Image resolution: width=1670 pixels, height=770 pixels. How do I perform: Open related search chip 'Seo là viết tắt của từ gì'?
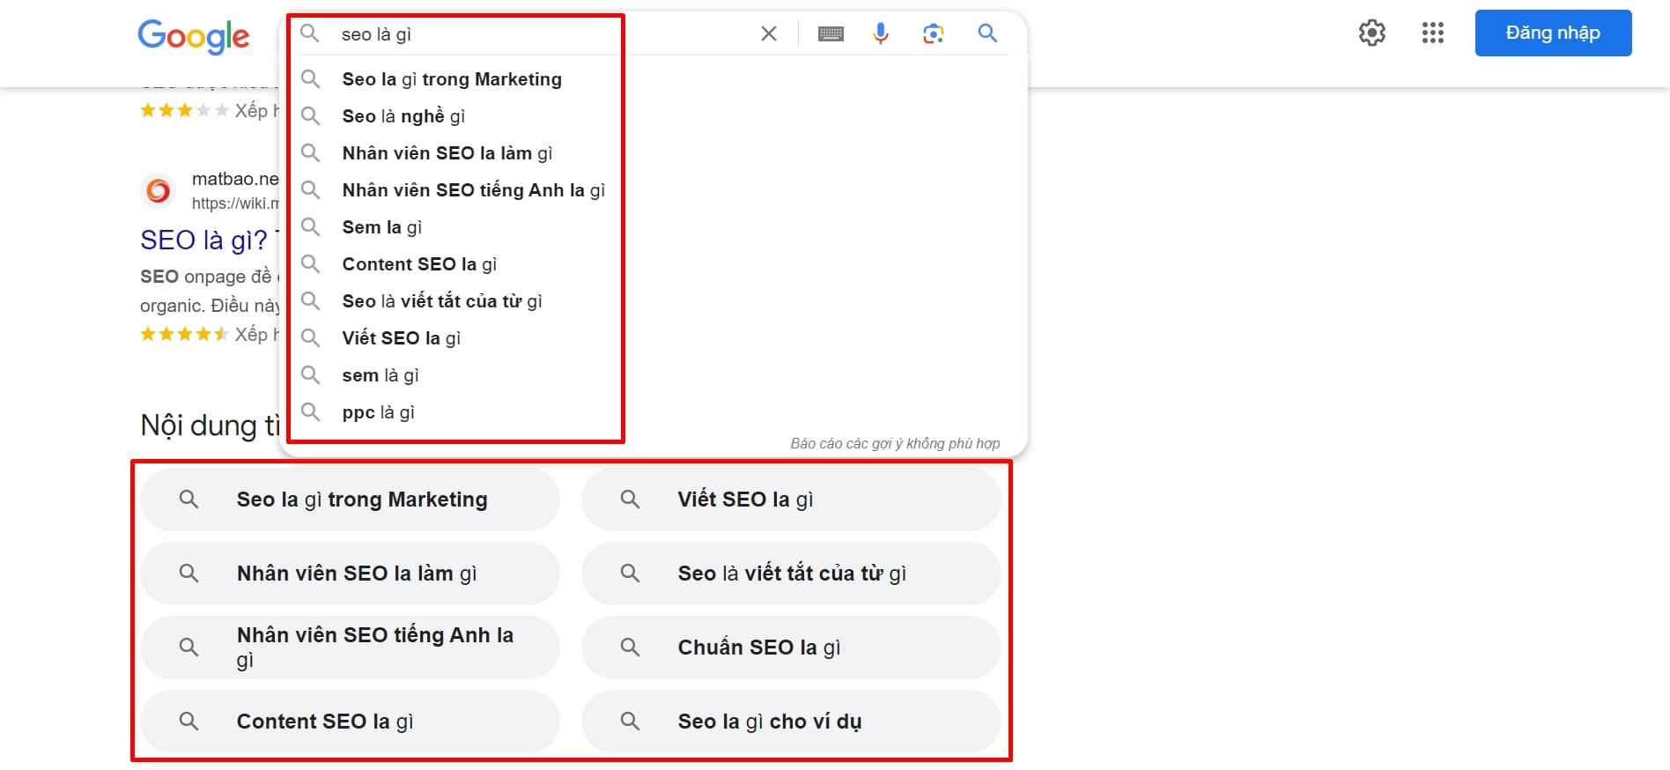click(x=791, y=574)
